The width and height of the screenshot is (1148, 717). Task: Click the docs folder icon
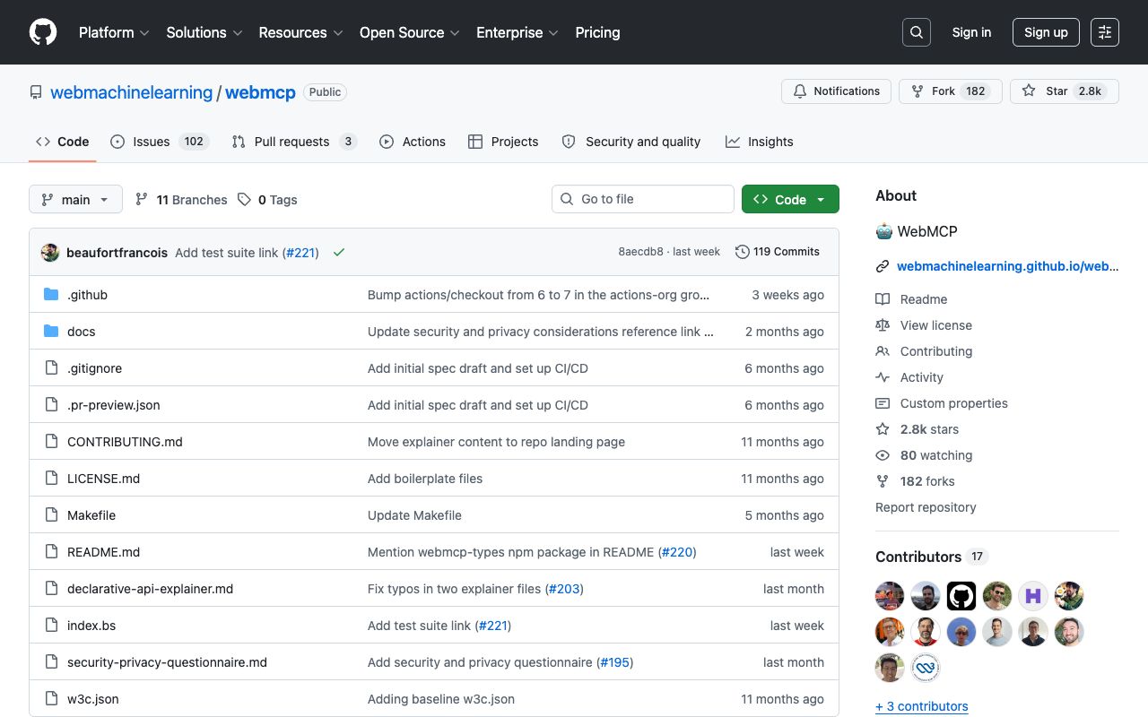tap(51, 332)
